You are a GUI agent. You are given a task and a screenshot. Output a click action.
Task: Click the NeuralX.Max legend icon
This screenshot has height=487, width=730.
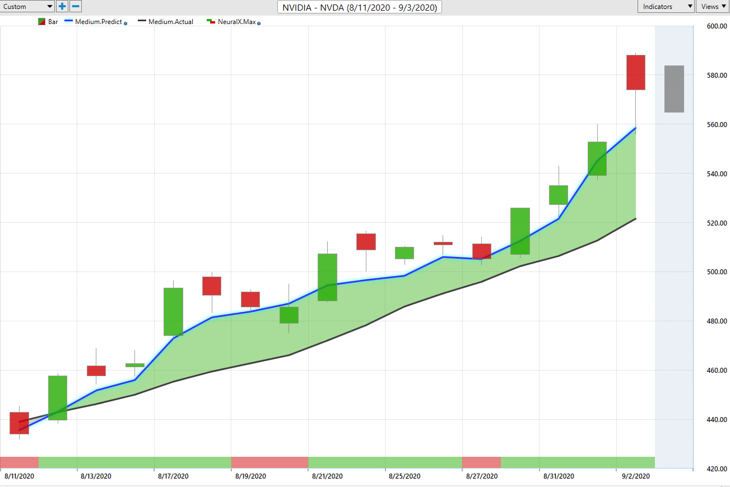(211, 22)
